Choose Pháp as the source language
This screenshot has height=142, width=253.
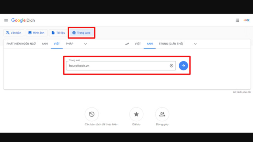70,44
